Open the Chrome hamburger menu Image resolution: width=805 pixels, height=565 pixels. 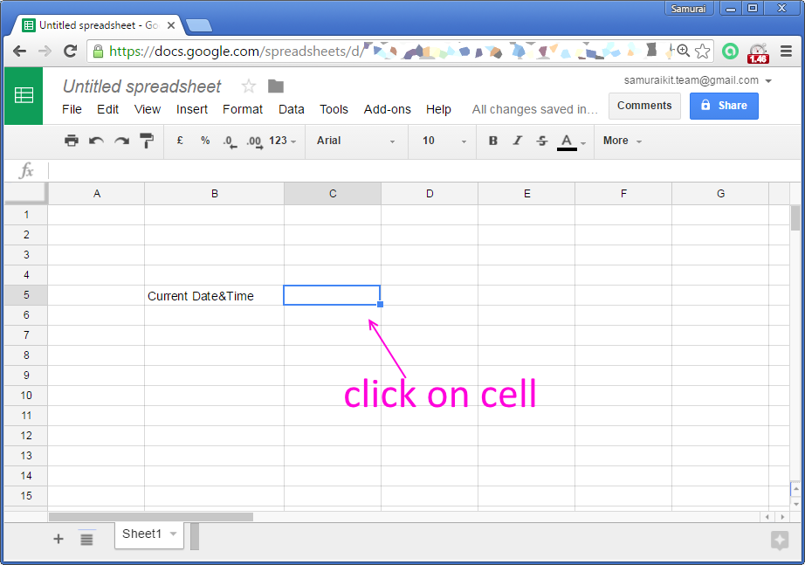(x=786, y=51)
